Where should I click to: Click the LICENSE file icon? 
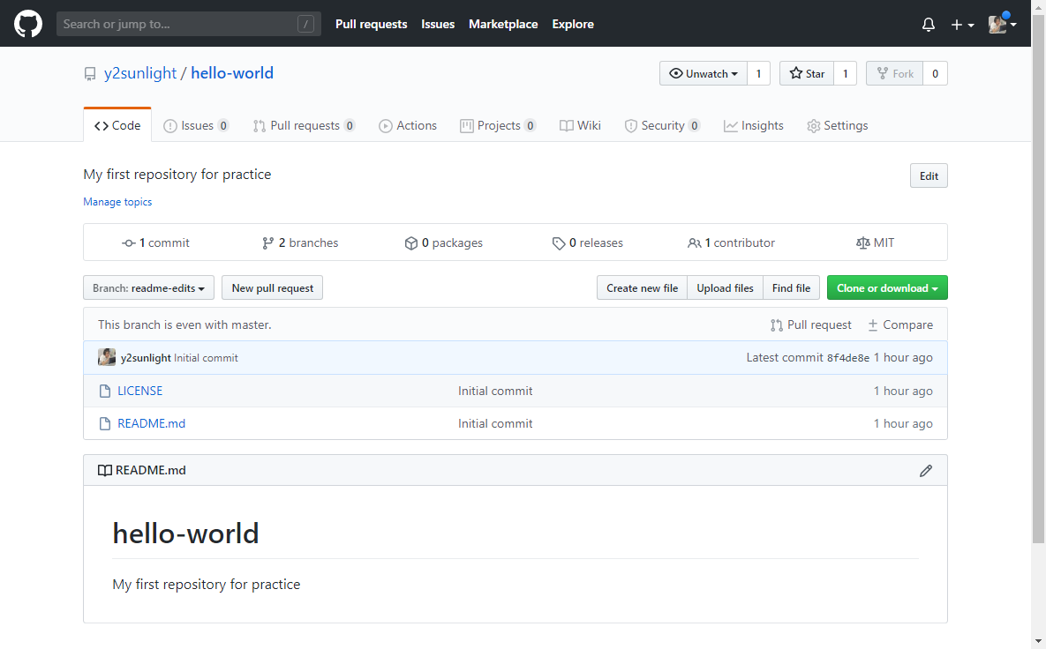(105, 391)
